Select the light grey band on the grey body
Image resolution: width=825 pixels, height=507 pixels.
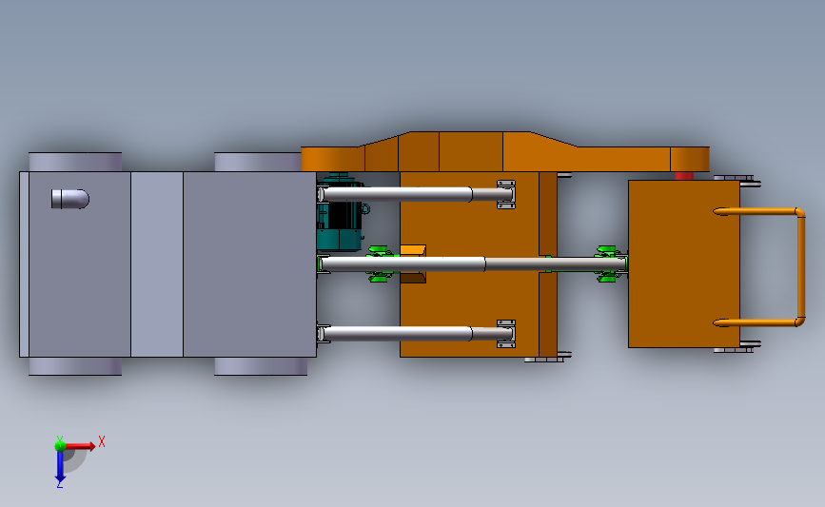pyautogui.click(x=157, y=264)
